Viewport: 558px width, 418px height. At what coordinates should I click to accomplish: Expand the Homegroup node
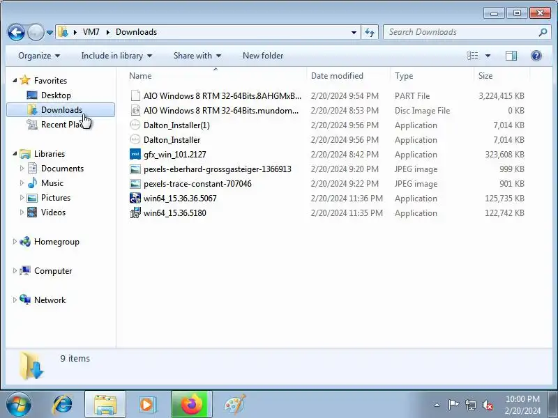[x=15, y=241]
